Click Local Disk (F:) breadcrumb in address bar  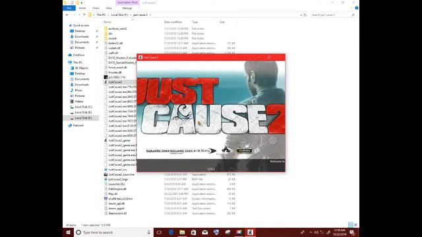pyautogui.click(x=119, y=14)
